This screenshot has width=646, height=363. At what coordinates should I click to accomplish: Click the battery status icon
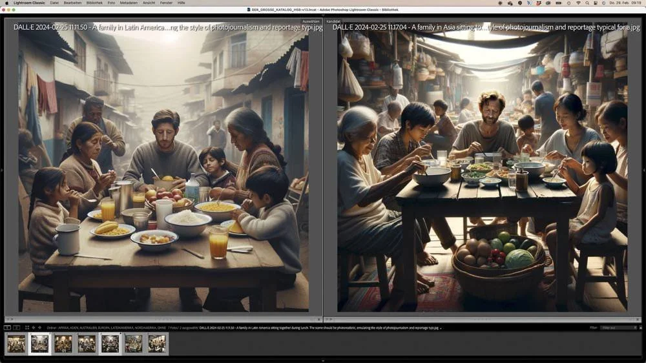point(559,3)
